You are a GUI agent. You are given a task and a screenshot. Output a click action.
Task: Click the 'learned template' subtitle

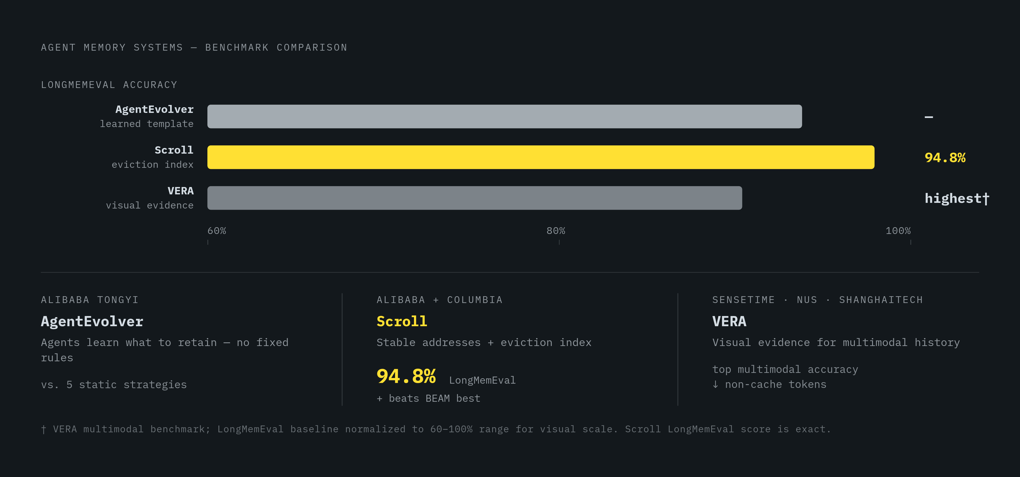point(146,124)
